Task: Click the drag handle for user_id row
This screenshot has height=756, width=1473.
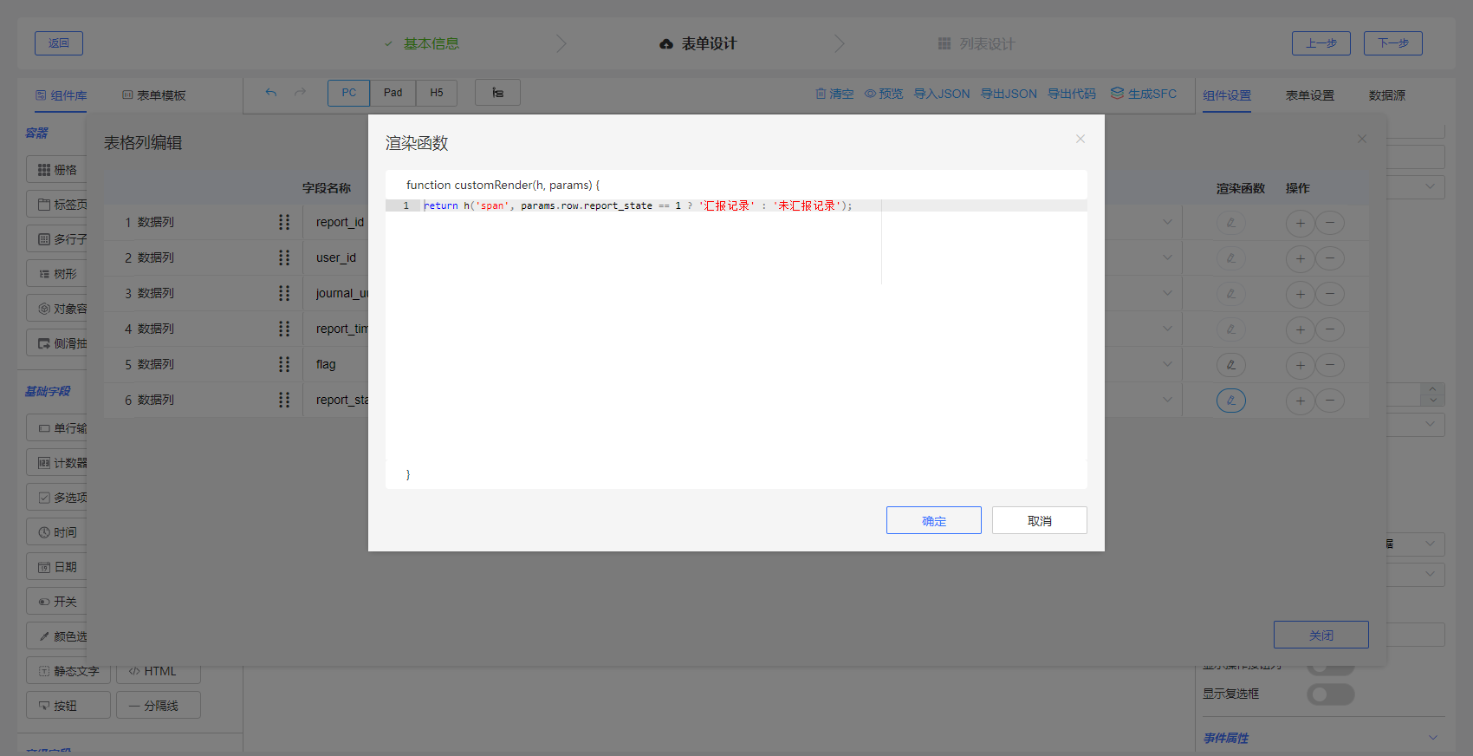Action: coord(284,257)
